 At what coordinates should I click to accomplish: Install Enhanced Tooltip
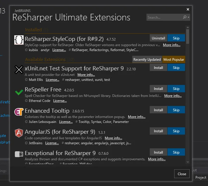point(158,110)
